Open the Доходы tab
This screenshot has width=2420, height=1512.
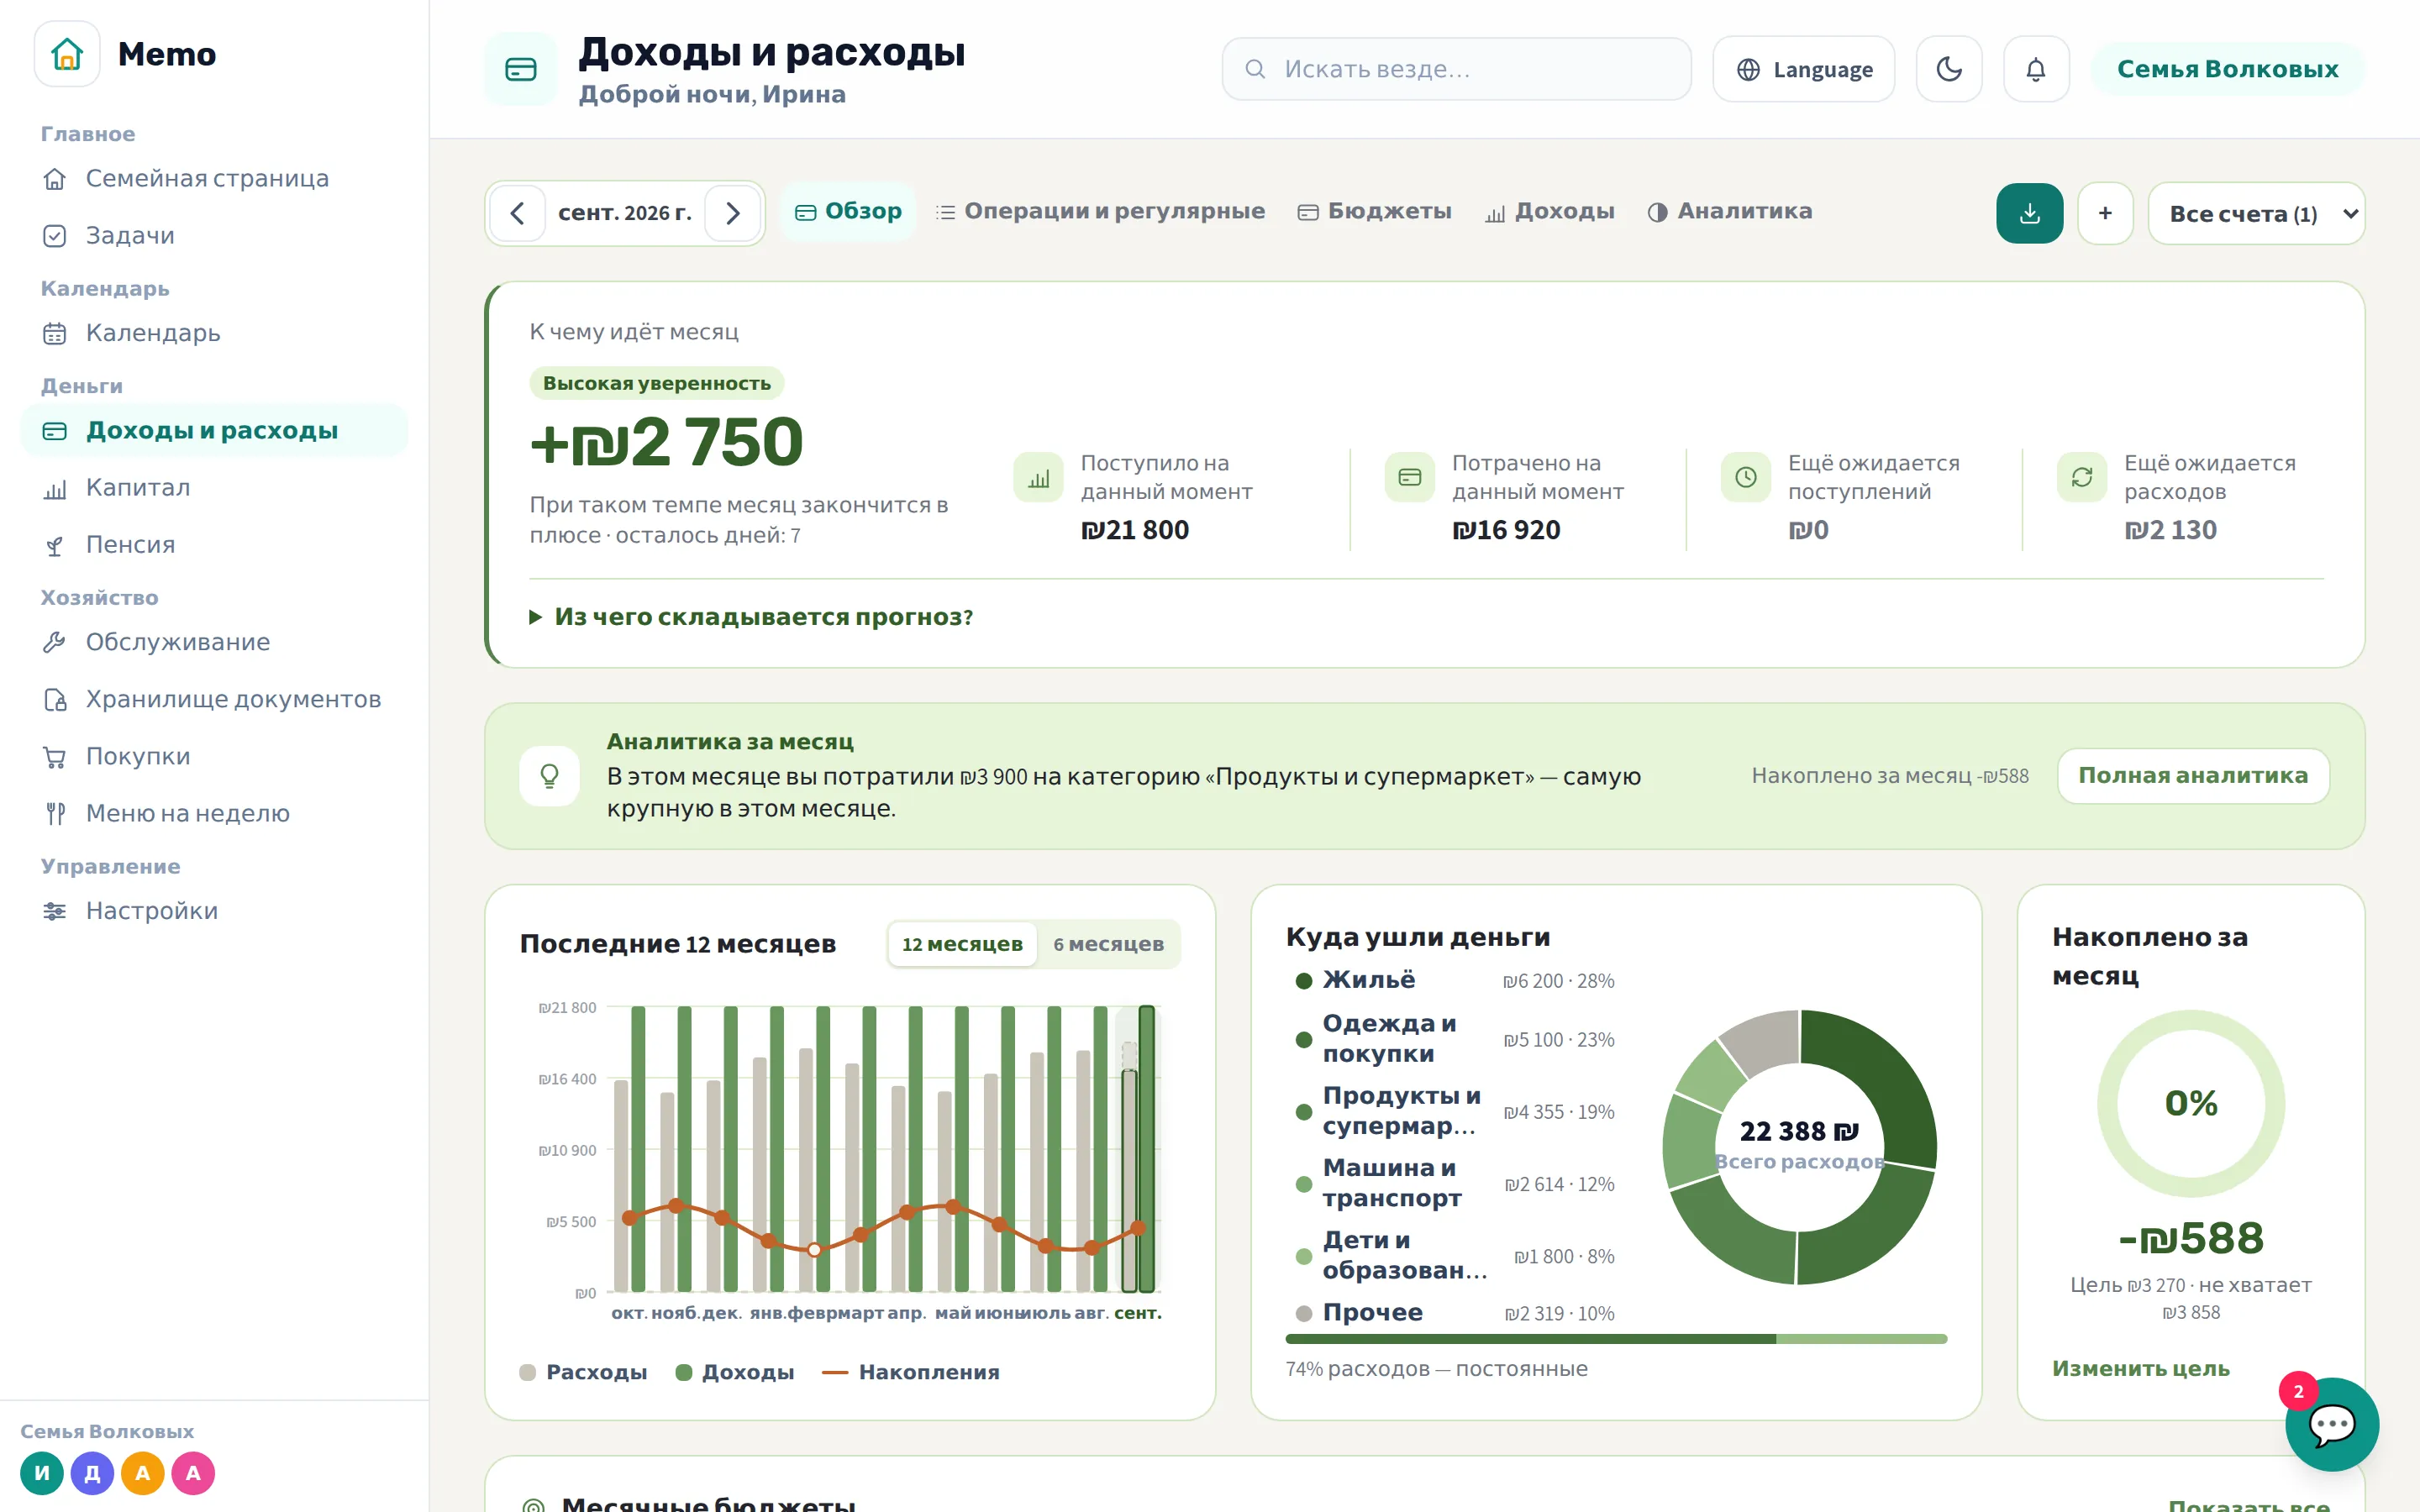[1549, 211]
